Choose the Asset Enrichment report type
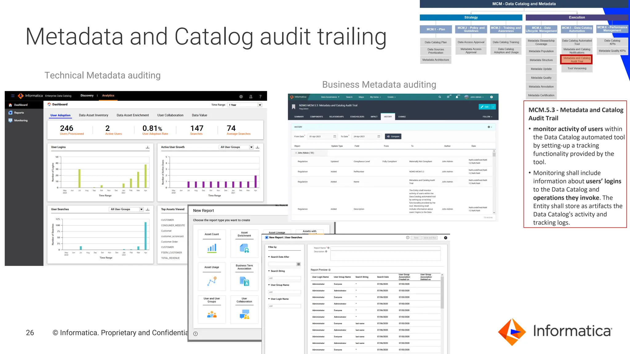Screen dimensions: 630x354 click(x=244, y=243)
